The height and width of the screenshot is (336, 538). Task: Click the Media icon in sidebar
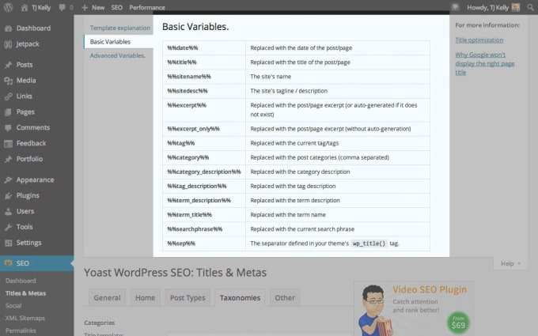click(x=8, y=81)
